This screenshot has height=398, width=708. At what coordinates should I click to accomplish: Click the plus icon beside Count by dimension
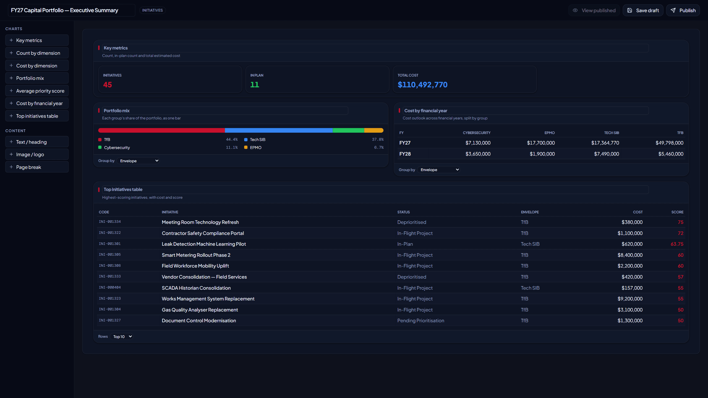click(x=11, y=53)
